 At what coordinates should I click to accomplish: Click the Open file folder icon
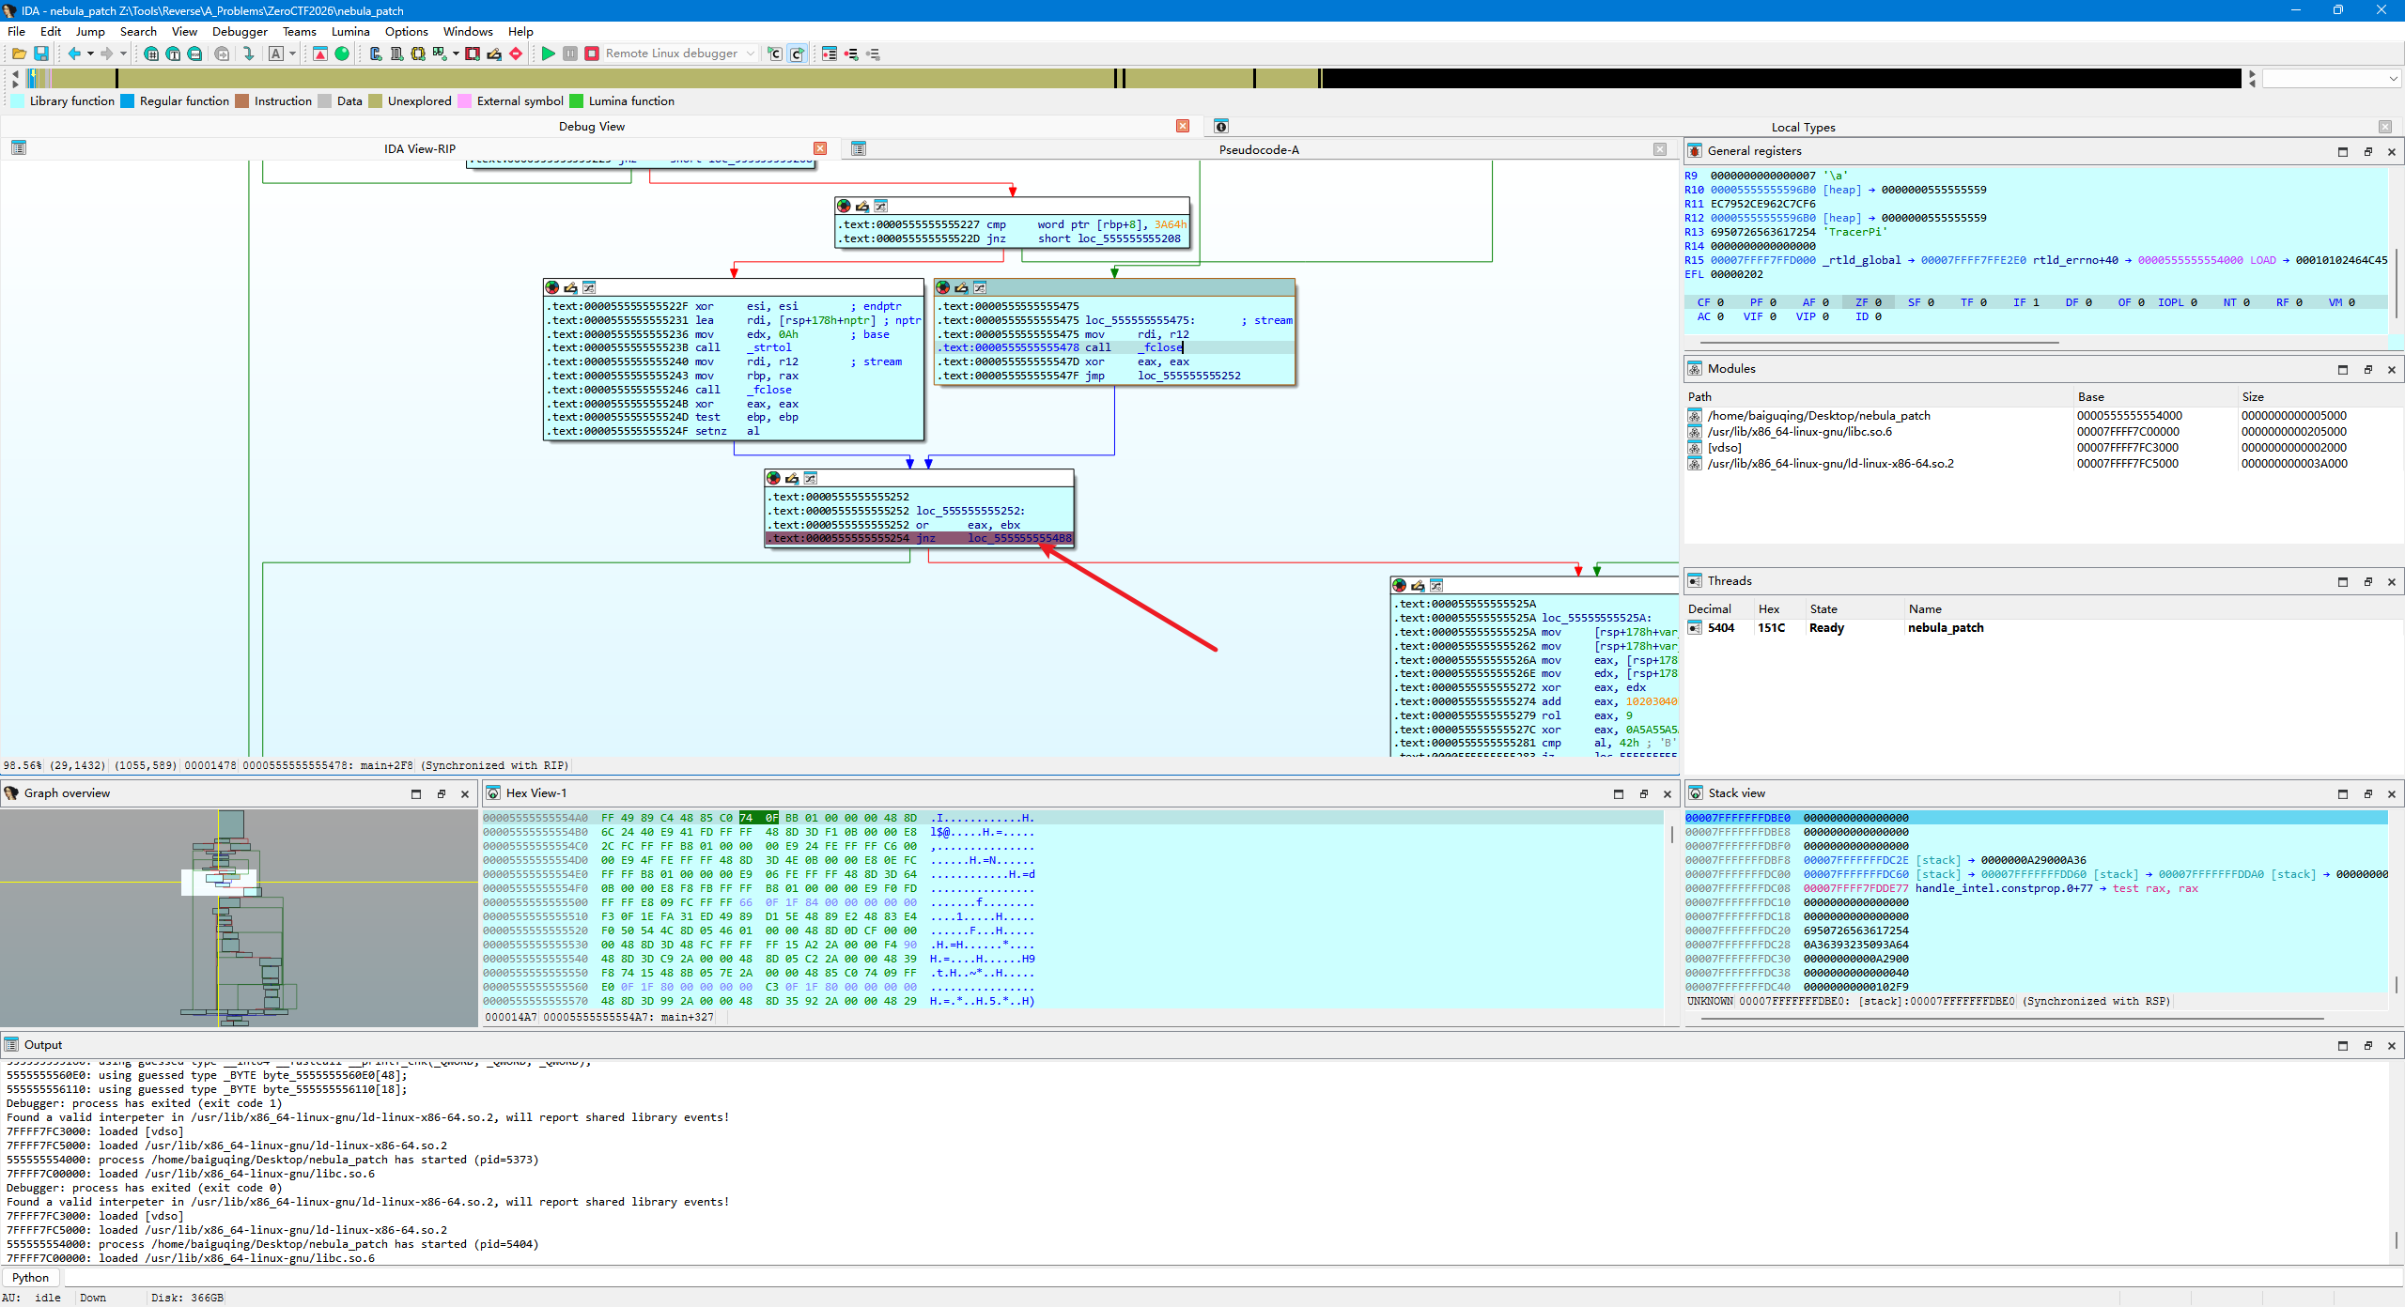coord(19,54)
